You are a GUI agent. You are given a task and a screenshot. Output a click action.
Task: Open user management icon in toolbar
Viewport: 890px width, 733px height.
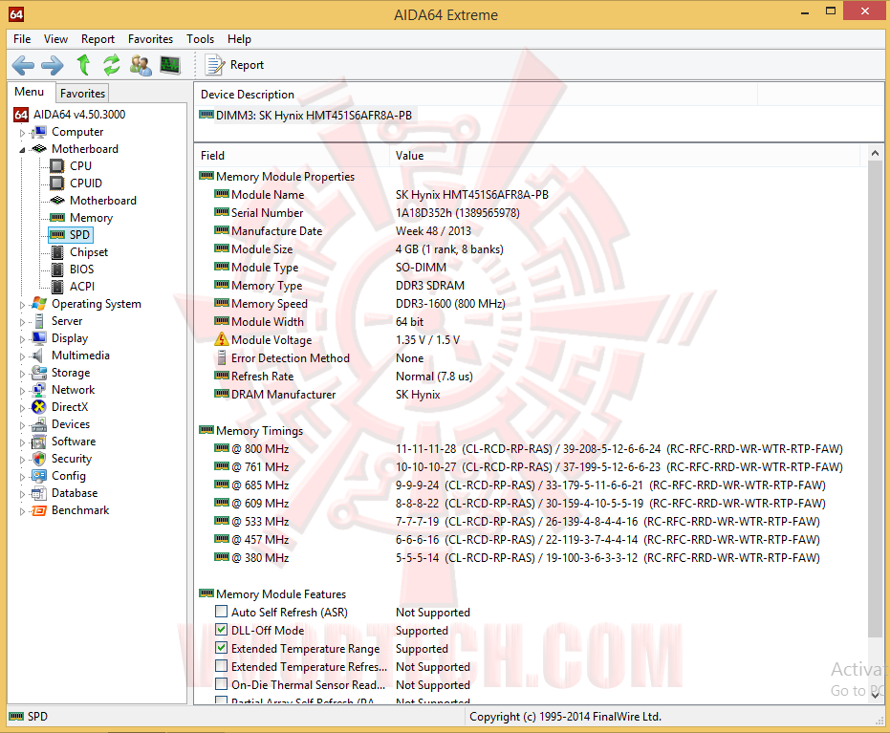pos(141,65)
